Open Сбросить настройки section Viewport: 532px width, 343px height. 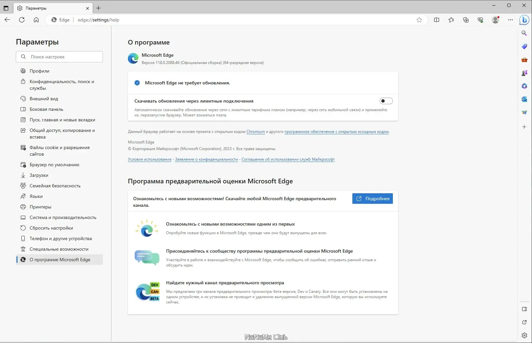point(59,228)
